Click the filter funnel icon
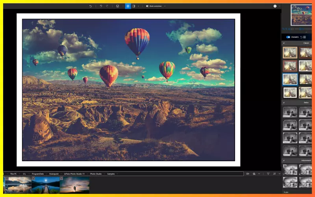This screenshot has height=197, width=315. (268, 174)
